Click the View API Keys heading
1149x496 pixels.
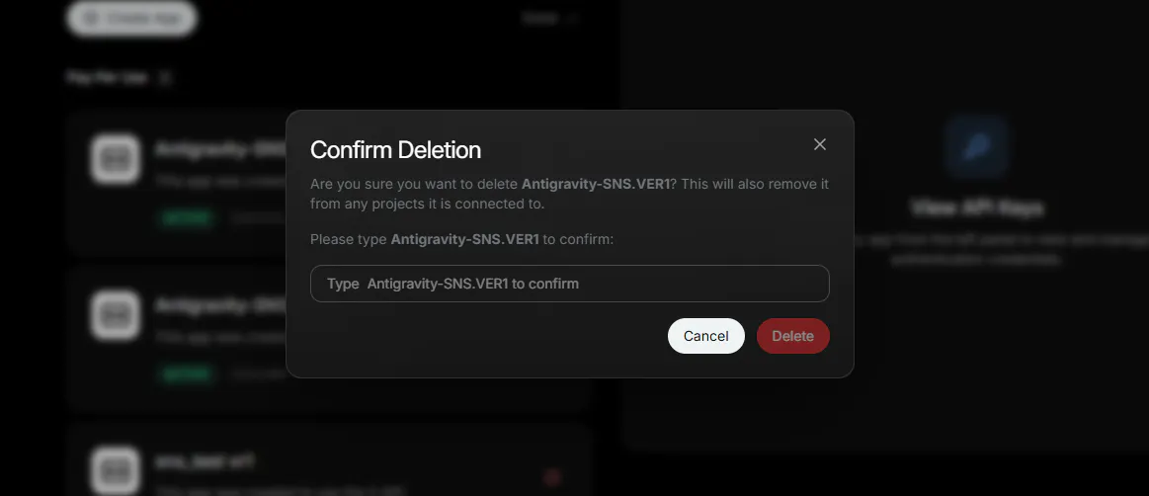click(x=977, y=208)
